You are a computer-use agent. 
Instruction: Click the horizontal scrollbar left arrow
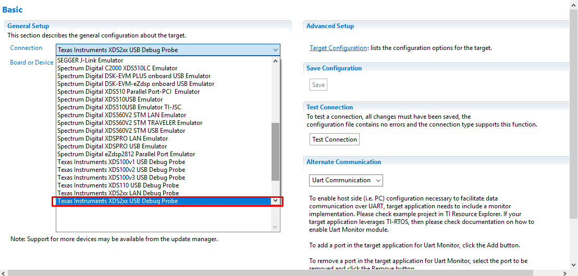pos(4,273)
